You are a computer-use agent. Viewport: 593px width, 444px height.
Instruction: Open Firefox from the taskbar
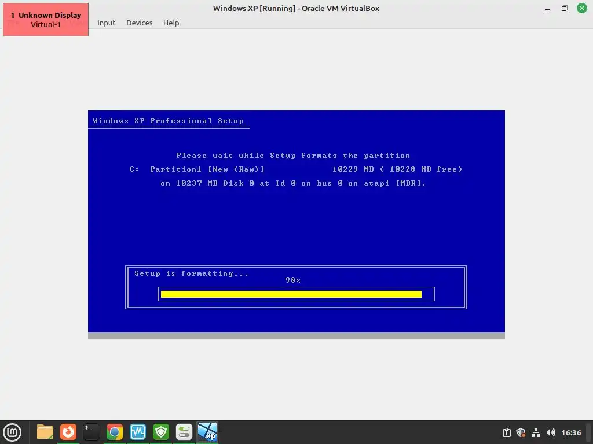click(x=68, y=432)
